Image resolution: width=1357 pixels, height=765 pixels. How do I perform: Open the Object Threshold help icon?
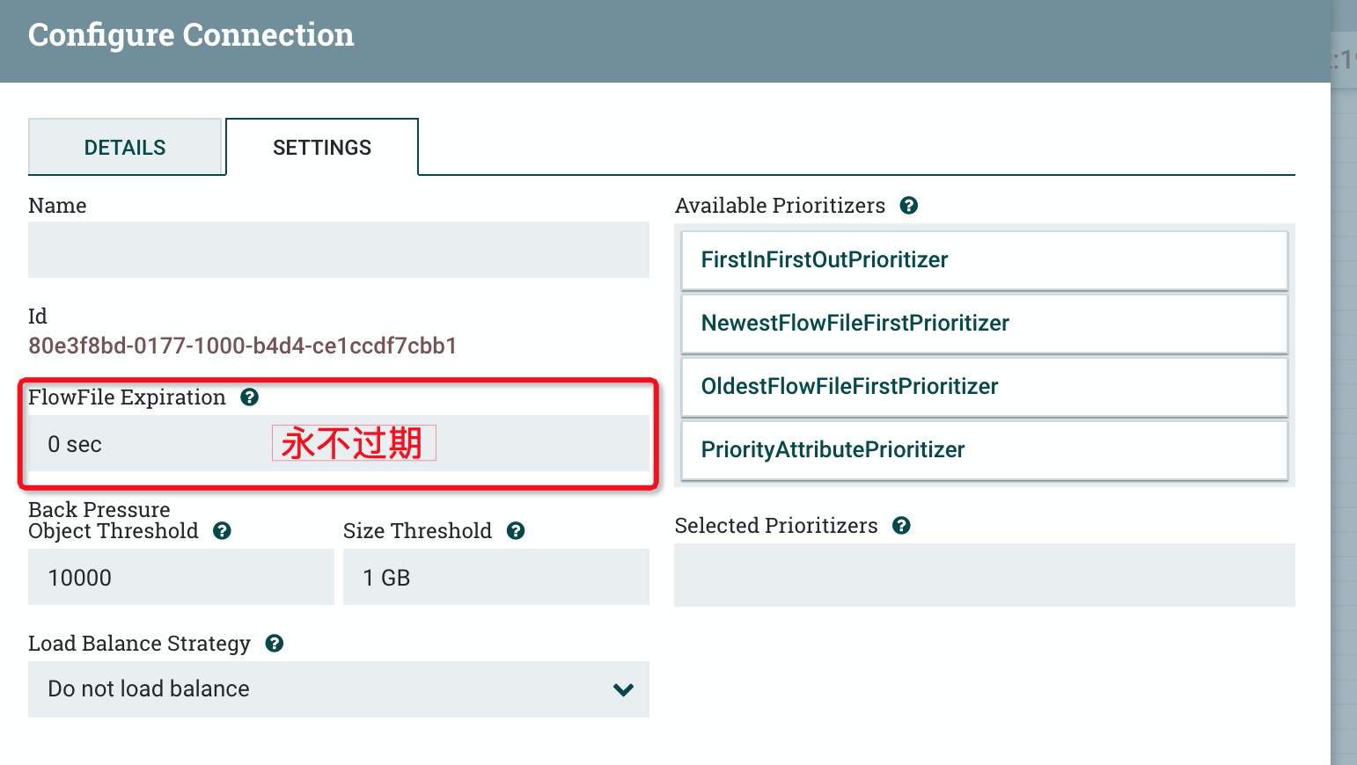(x=222, y=530)
